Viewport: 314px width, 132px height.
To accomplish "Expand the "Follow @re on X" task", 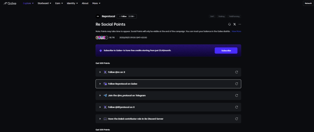I will [x=100, y=72].
